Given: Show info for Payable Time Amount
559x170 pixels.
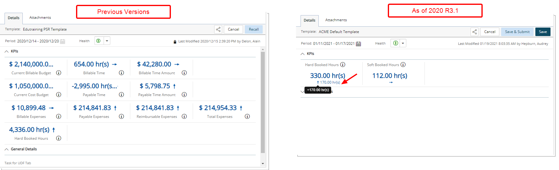Looking at the screenshot, I should (x=184, y=95).
